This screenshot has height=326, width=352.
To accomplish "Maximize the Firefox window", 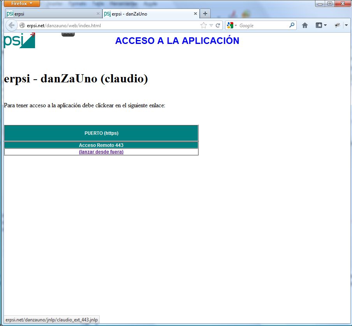I will (330, 3).
